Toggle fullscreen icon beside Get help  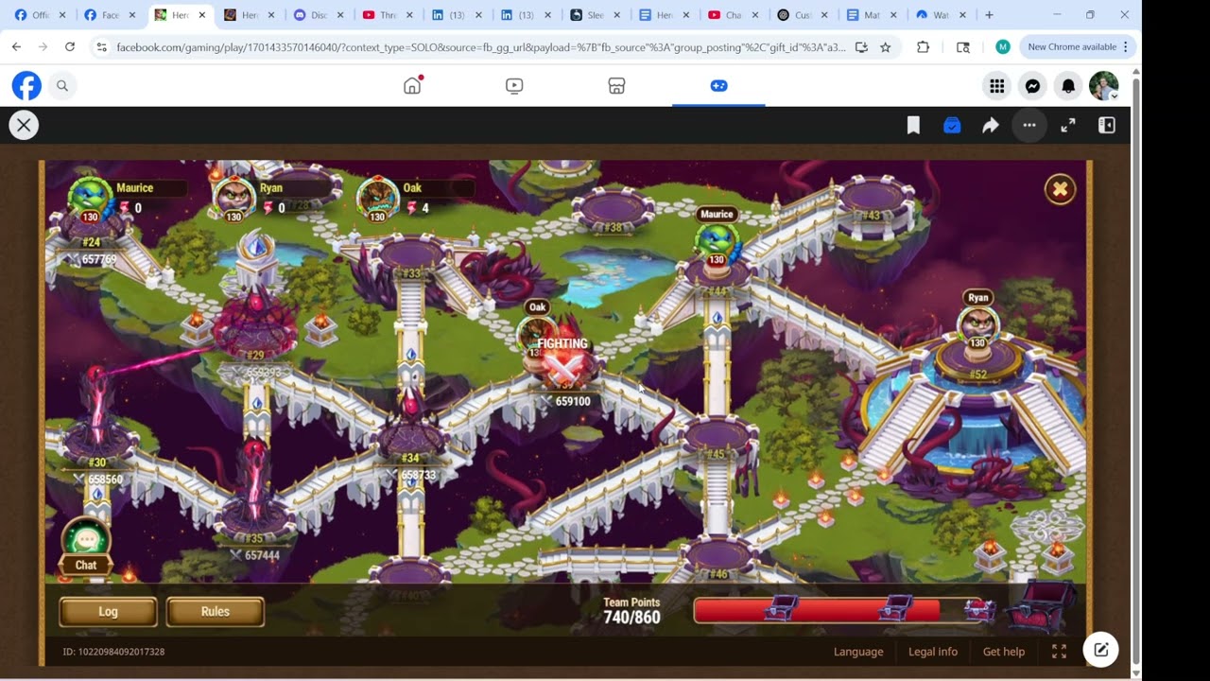pos(1059,652)
